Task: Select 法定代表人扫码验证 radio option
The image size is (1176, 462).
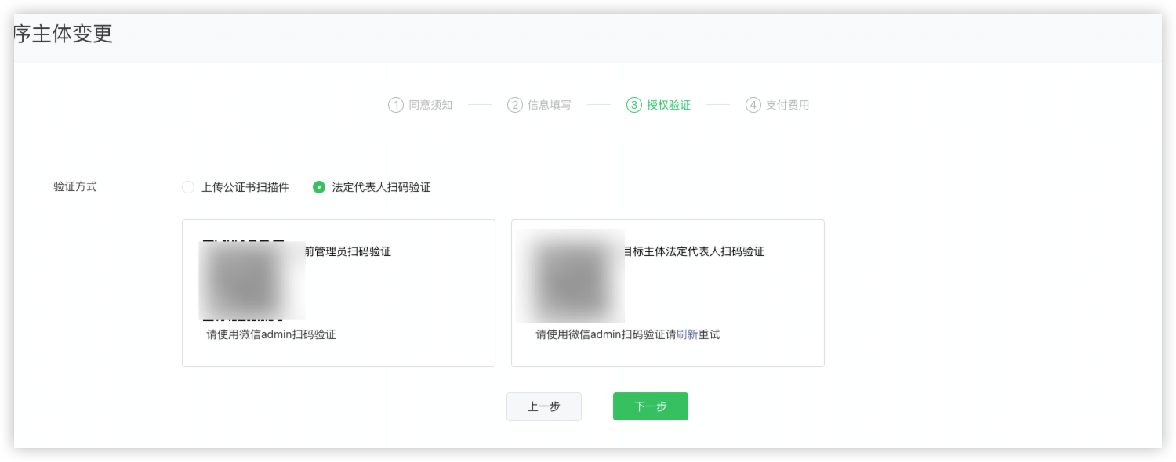Action: pos(319,187)
